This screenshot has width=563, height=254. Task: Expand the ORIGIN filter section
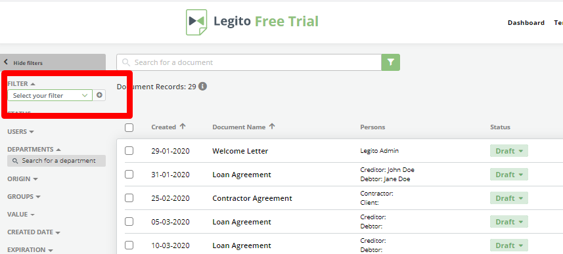point(22,179)
